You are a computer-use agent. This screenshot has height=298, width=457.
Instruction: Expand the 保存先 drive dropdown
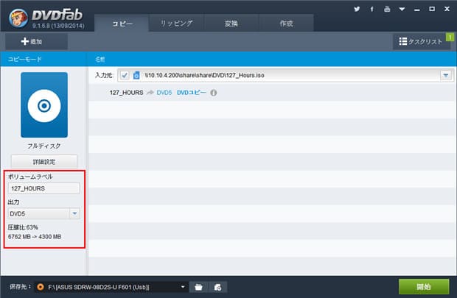point(183,286)
